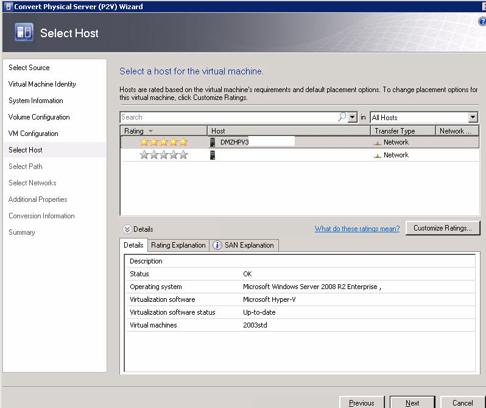Click the Previous button
Image resolution: width=486 pixels, height=408 pixels.
pos(361,403)
